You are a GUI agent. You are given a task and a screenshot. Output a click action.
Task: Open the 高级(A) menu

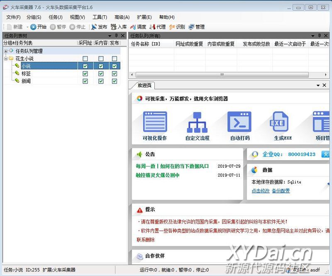coord(122,17)
